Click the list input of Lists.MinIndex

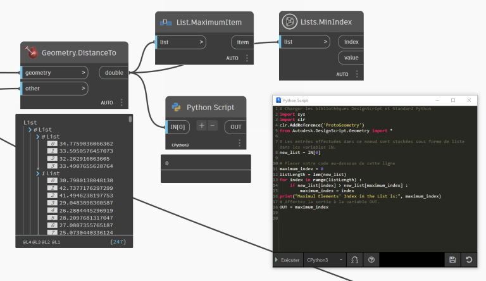[304, 42]
